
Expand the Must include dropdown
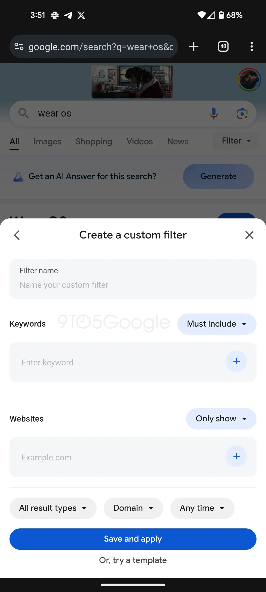pyautogui.click(x=217, y=324)
